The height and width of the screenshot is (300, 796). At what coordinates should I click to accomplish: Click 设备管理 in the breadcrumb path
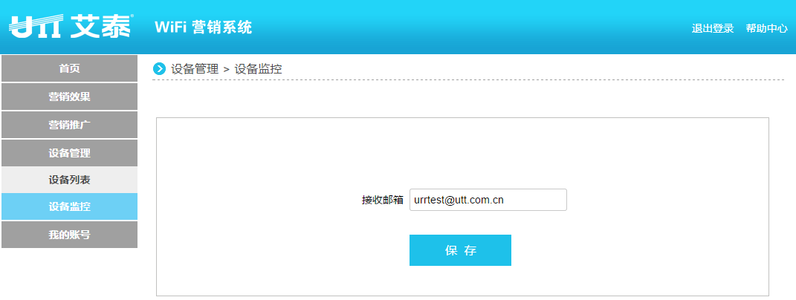coord(195,69)
